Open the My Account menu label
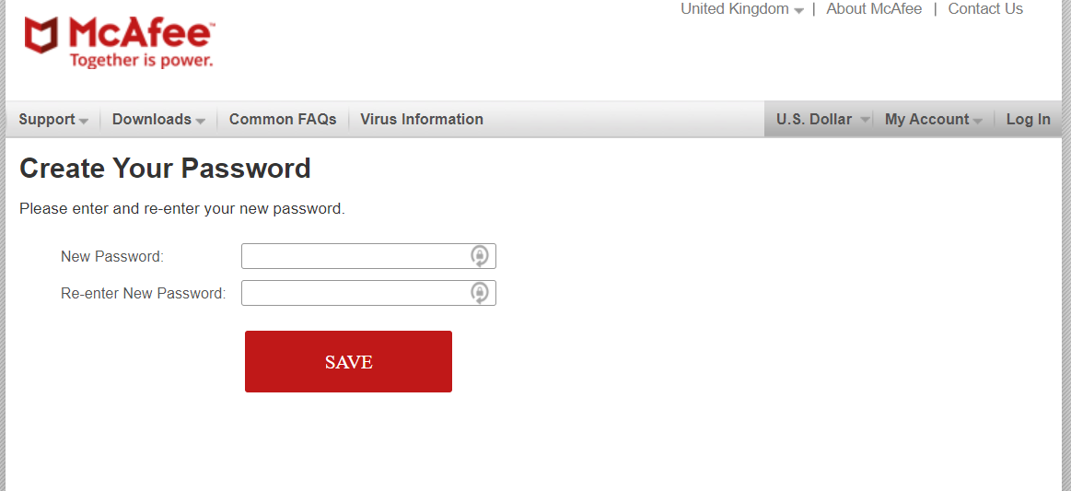This screenshot has height=491, width=1071. (926, 119)
